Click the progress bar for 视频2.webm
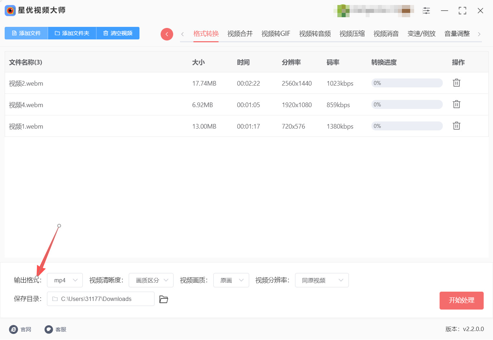The width and height of the screenshot is (493, 340). 407,83
